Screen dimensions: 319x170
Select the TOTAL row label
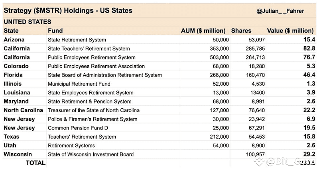[35, 162]
